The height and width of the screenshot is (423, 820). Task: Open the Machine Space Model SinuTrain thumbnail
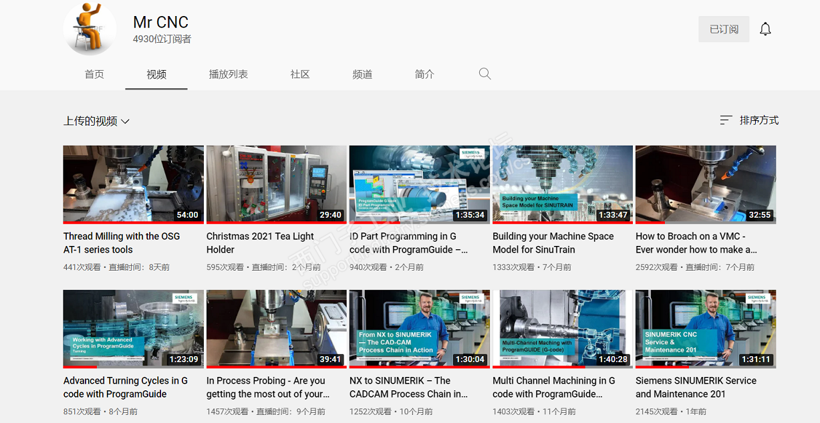point(563,184)
